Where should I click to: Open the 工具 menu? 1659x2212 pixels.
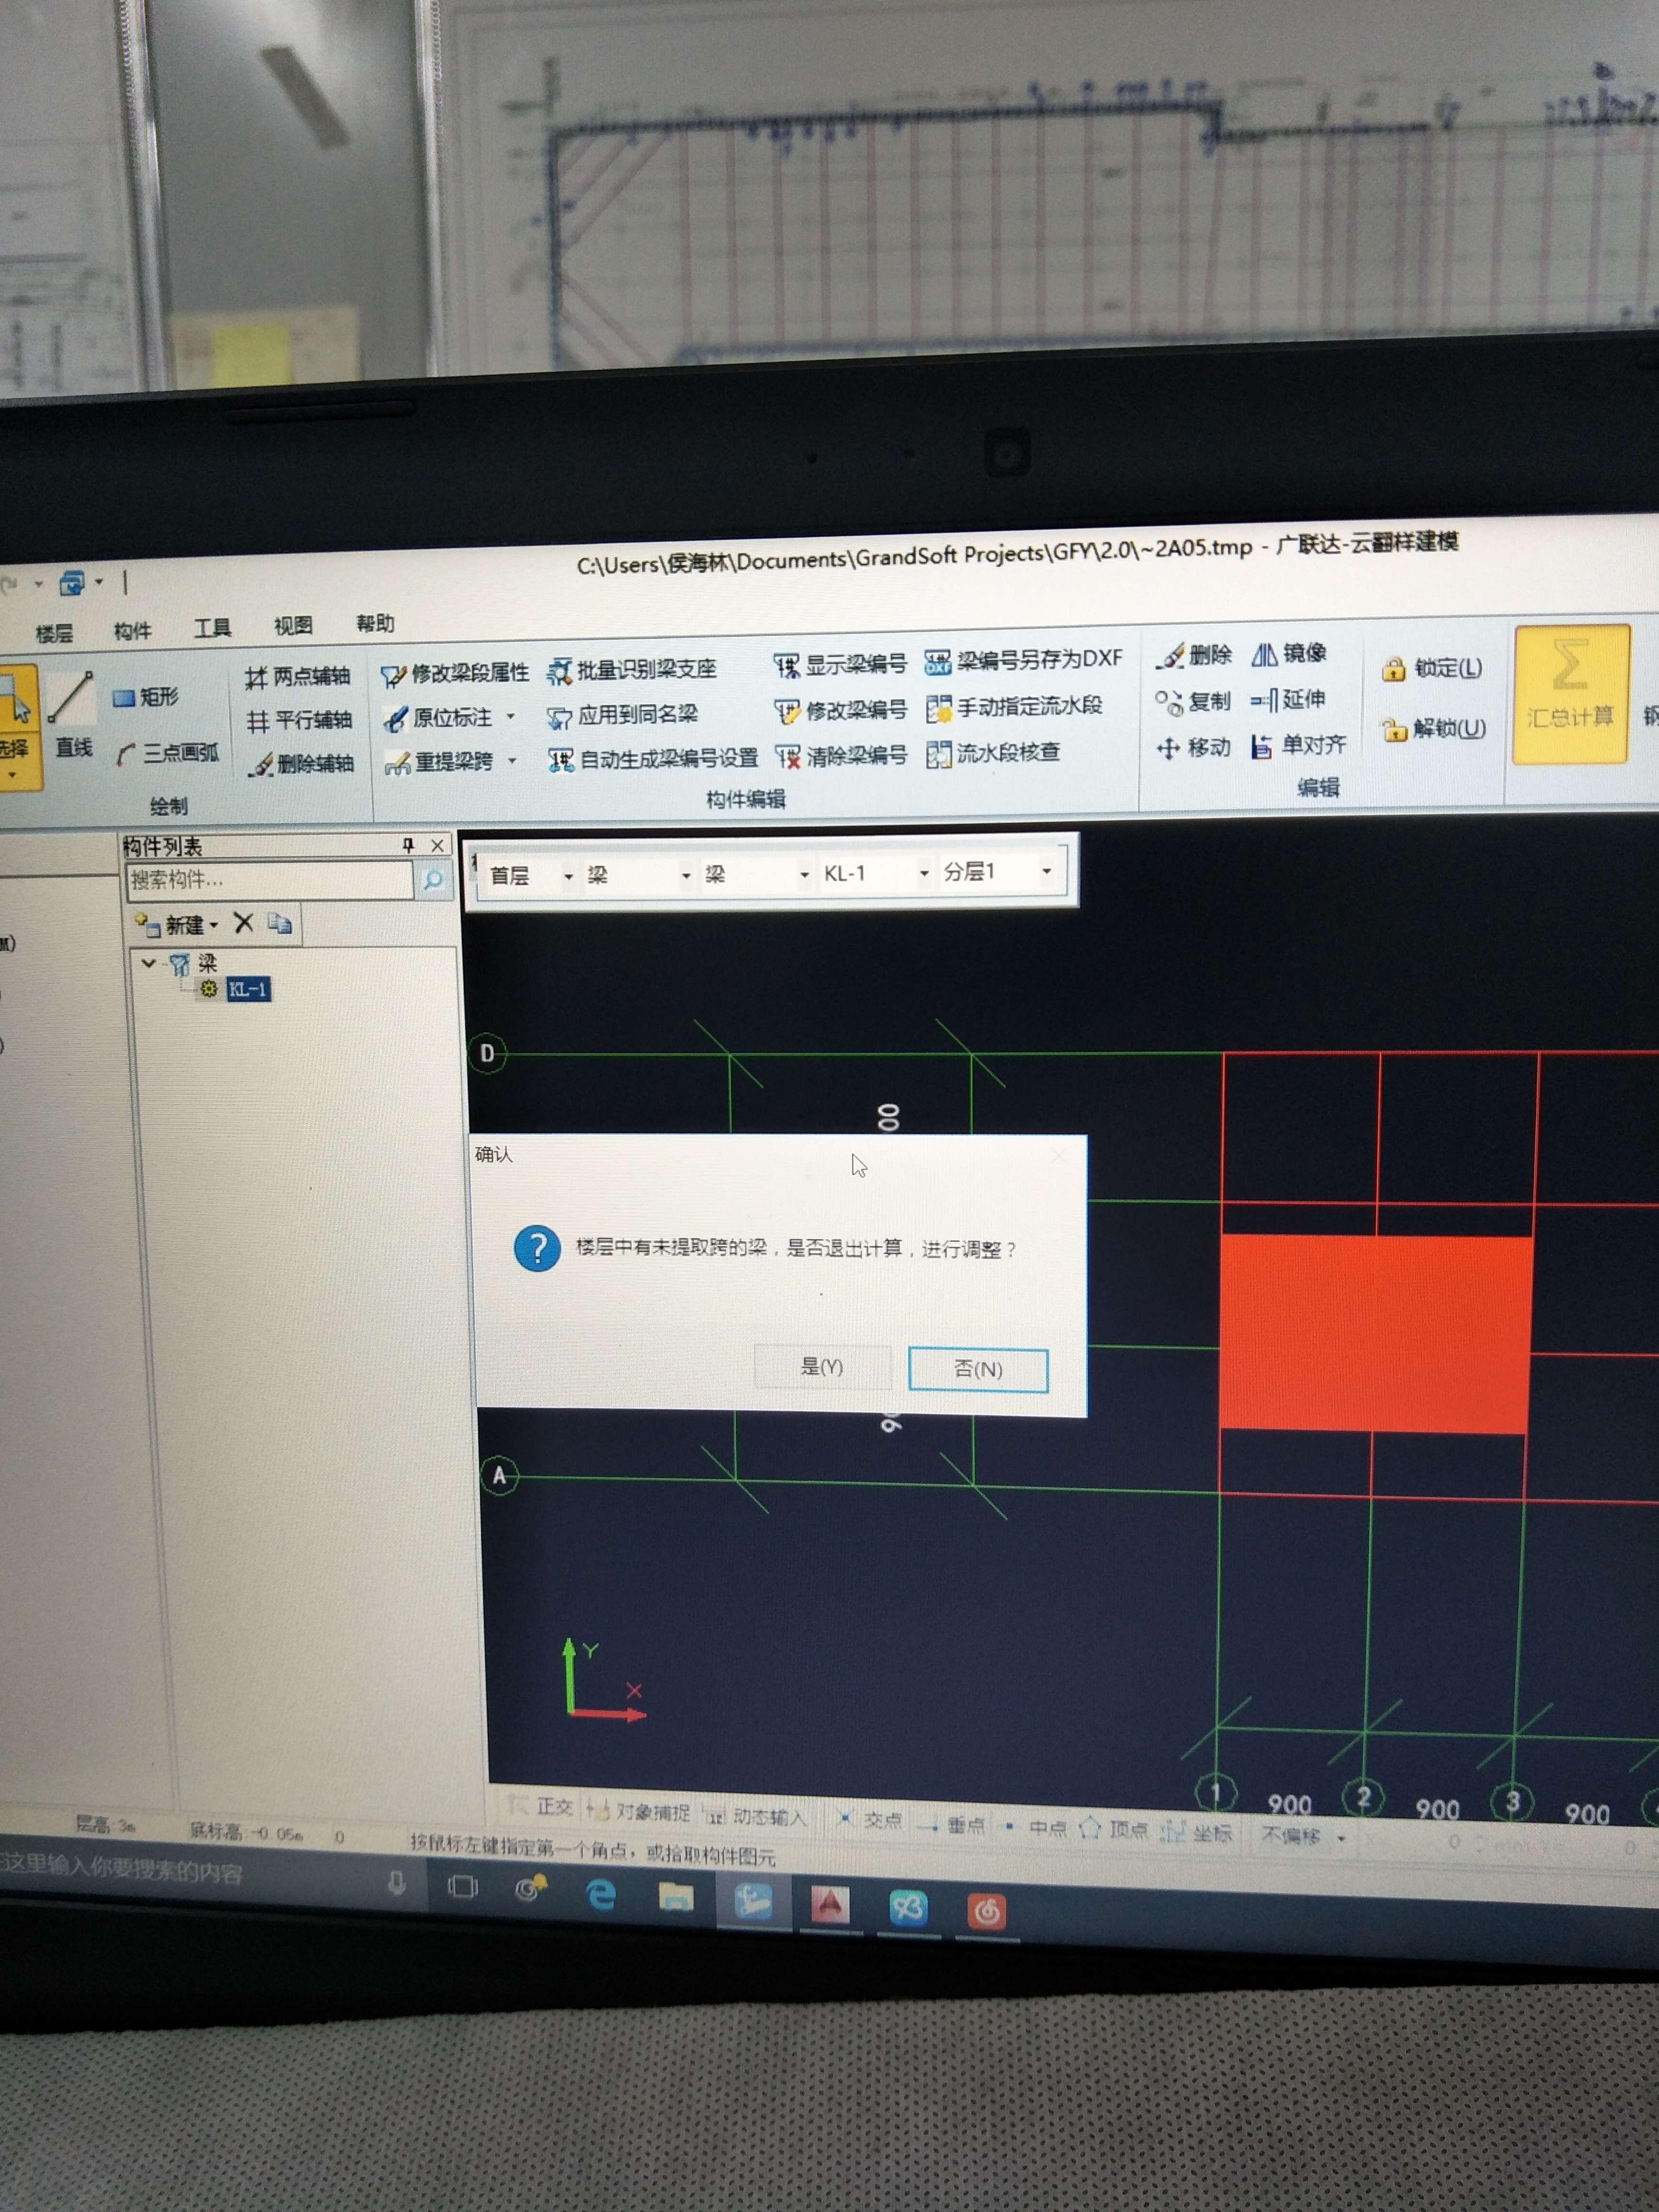pos(212,628)
